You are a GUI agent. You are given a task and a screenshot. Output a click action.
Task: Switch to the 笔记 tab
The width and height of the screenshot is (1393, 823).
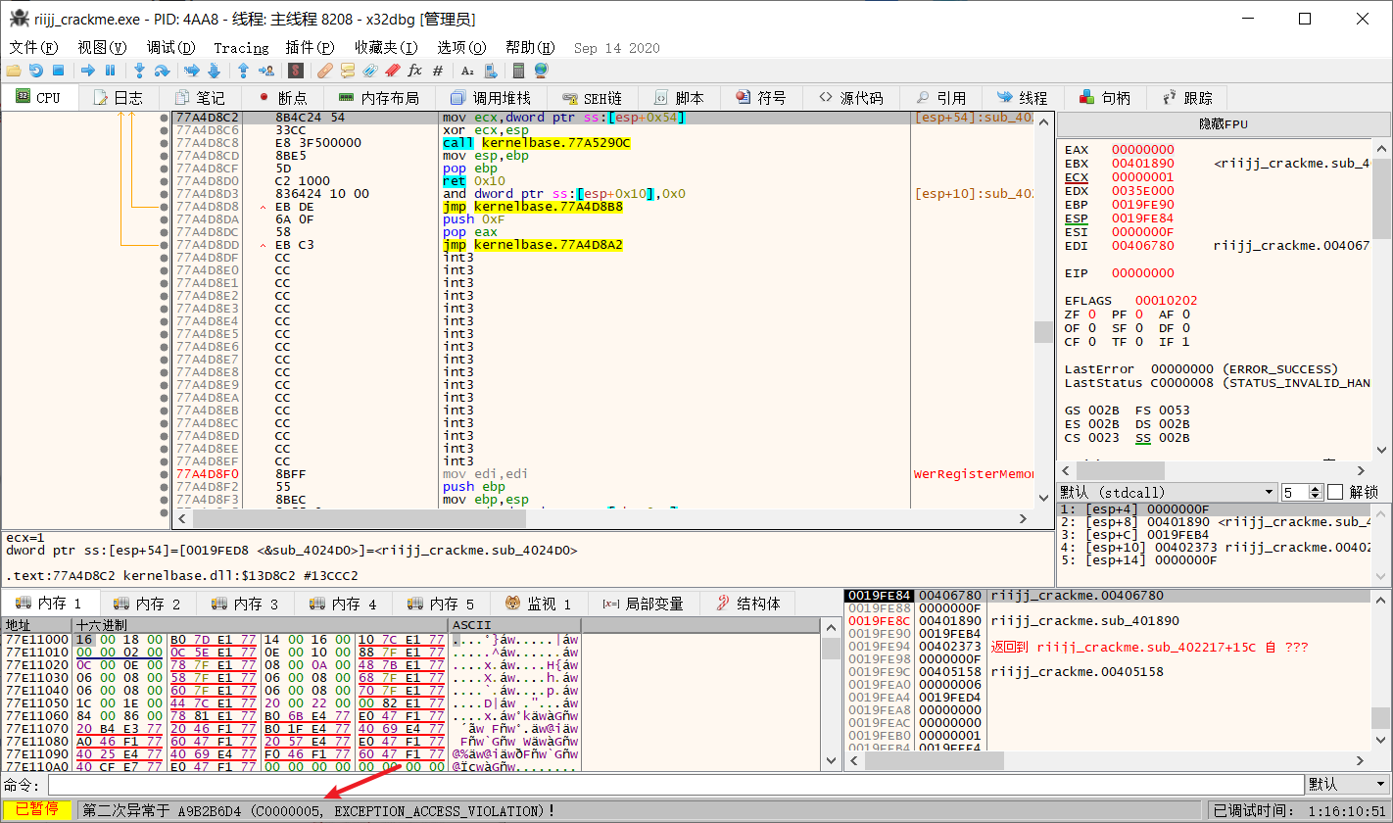pos(200,98)
